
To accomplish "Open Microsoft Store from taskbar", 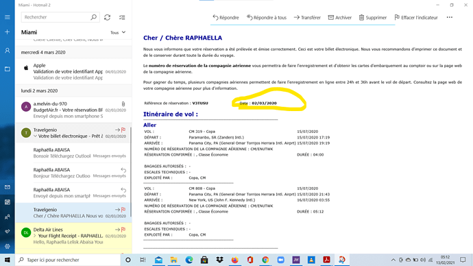I will tap(204, 260).
